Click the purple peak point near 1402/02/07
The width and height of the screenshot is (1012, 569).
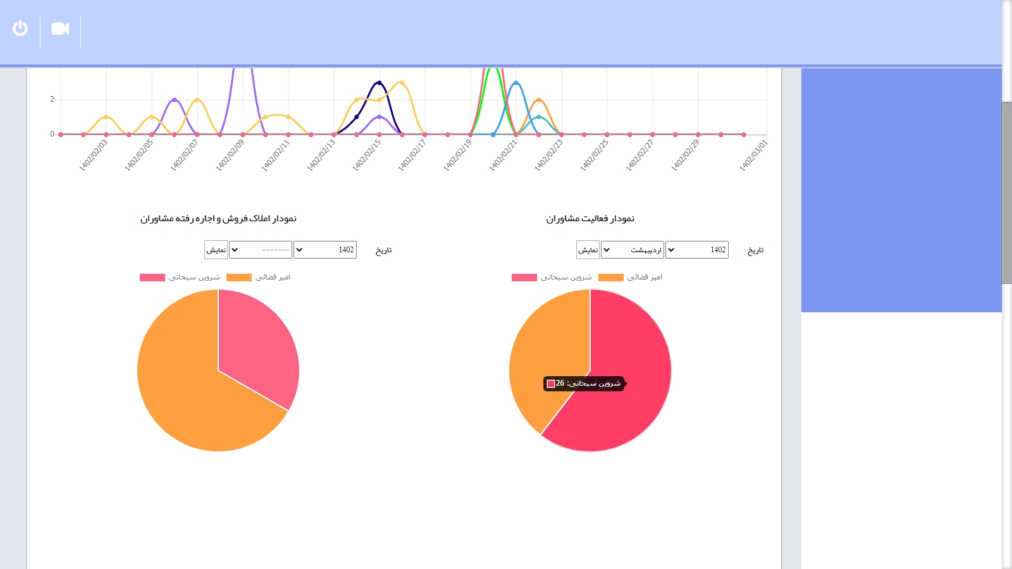[175, 100]
